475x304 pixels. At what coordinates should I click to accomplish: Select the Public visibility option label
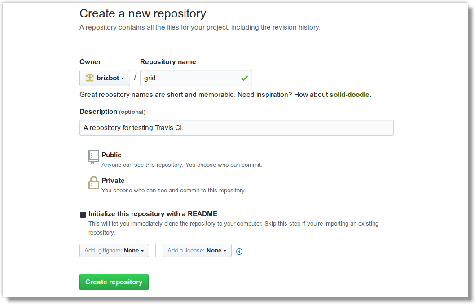[111, 155]
